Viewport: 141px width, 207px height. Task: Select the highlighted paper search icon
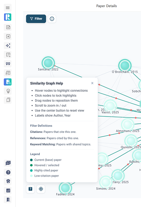[x=8, y=82]
